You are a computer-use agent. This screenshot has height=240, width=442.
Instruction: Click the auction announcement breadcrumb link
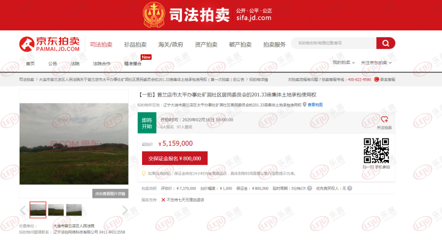(x=141, y=79)
